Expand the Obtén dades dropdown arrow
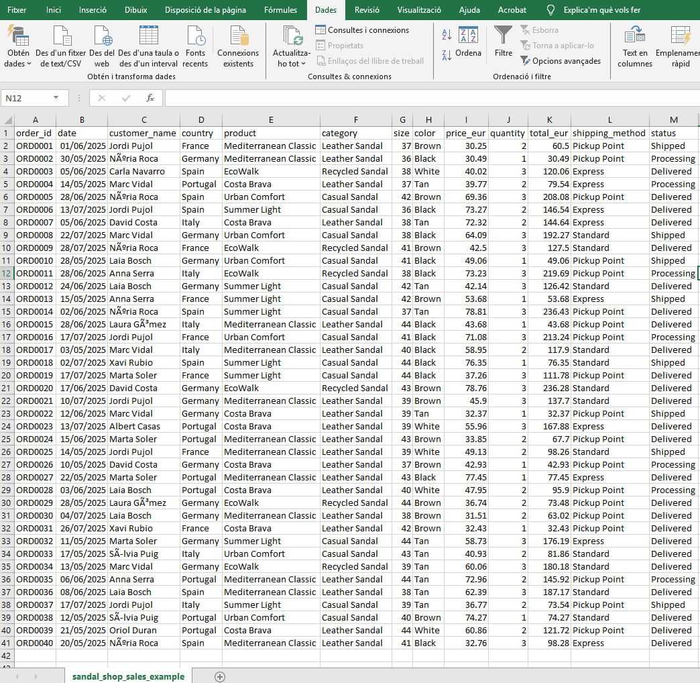Viewport: 700px width, 683px height. [x=29, y=64]
